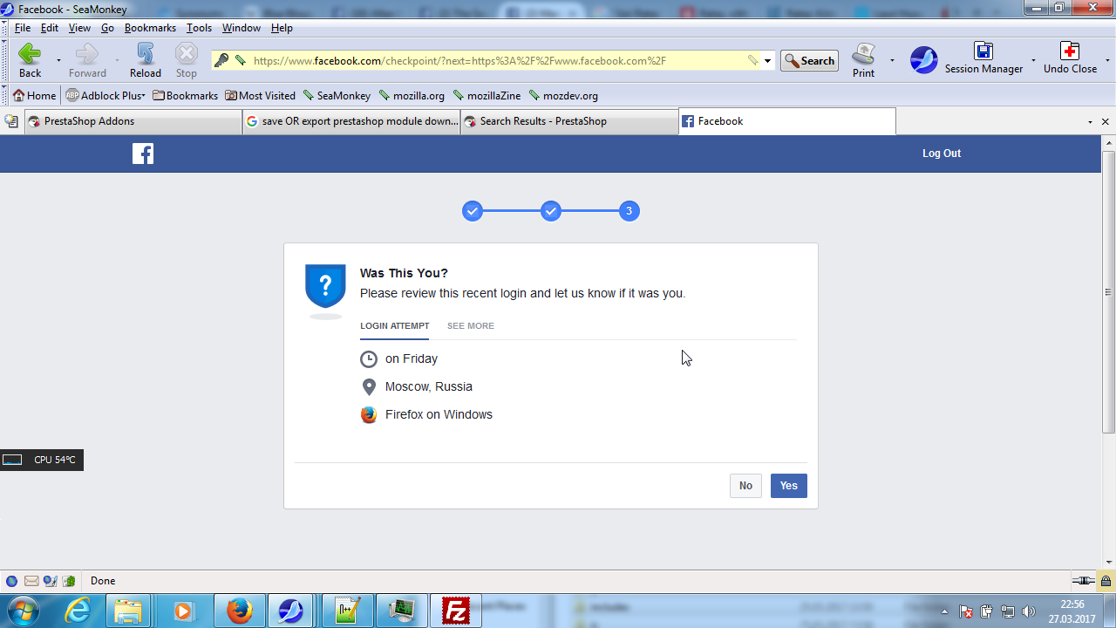
Task: Open the Action Center flag in the tray
Action: click(x=966, y=611)
